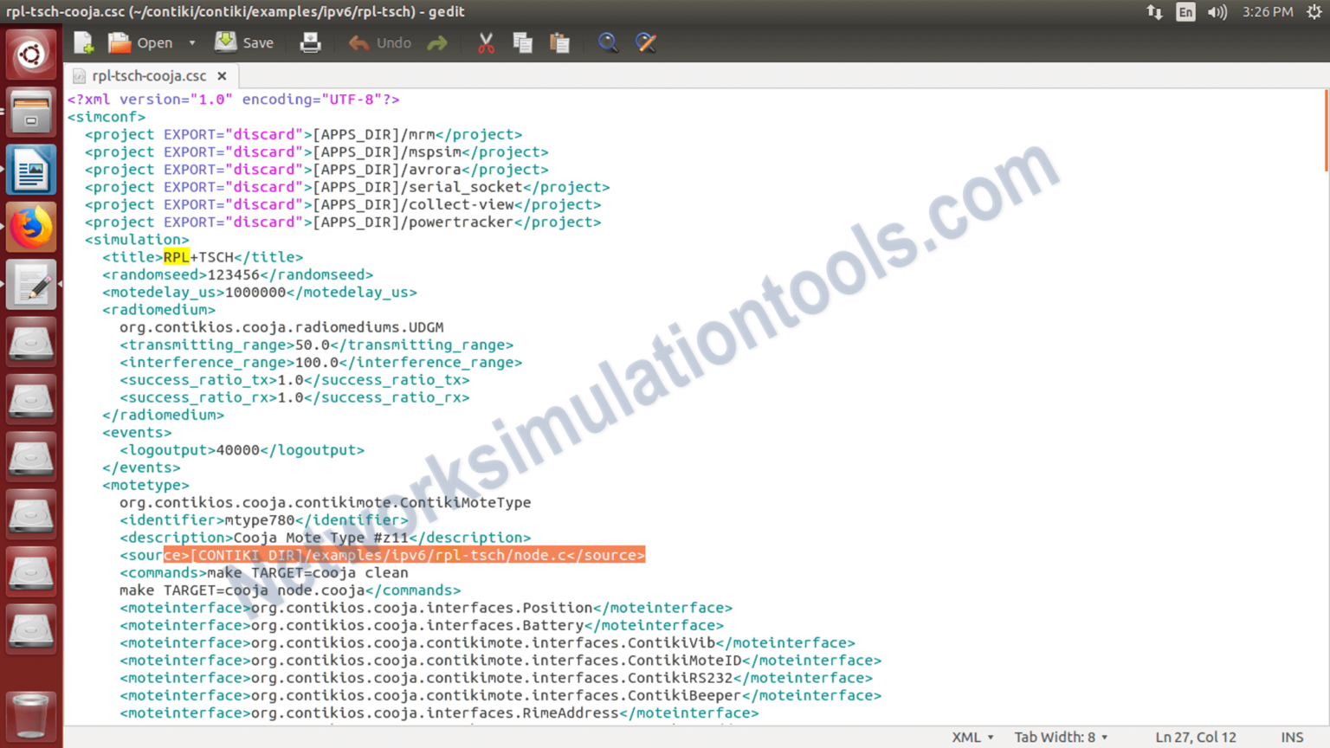Open the XML highlighting mode dropdown
Screen dimensions: 1330x748
972,737
